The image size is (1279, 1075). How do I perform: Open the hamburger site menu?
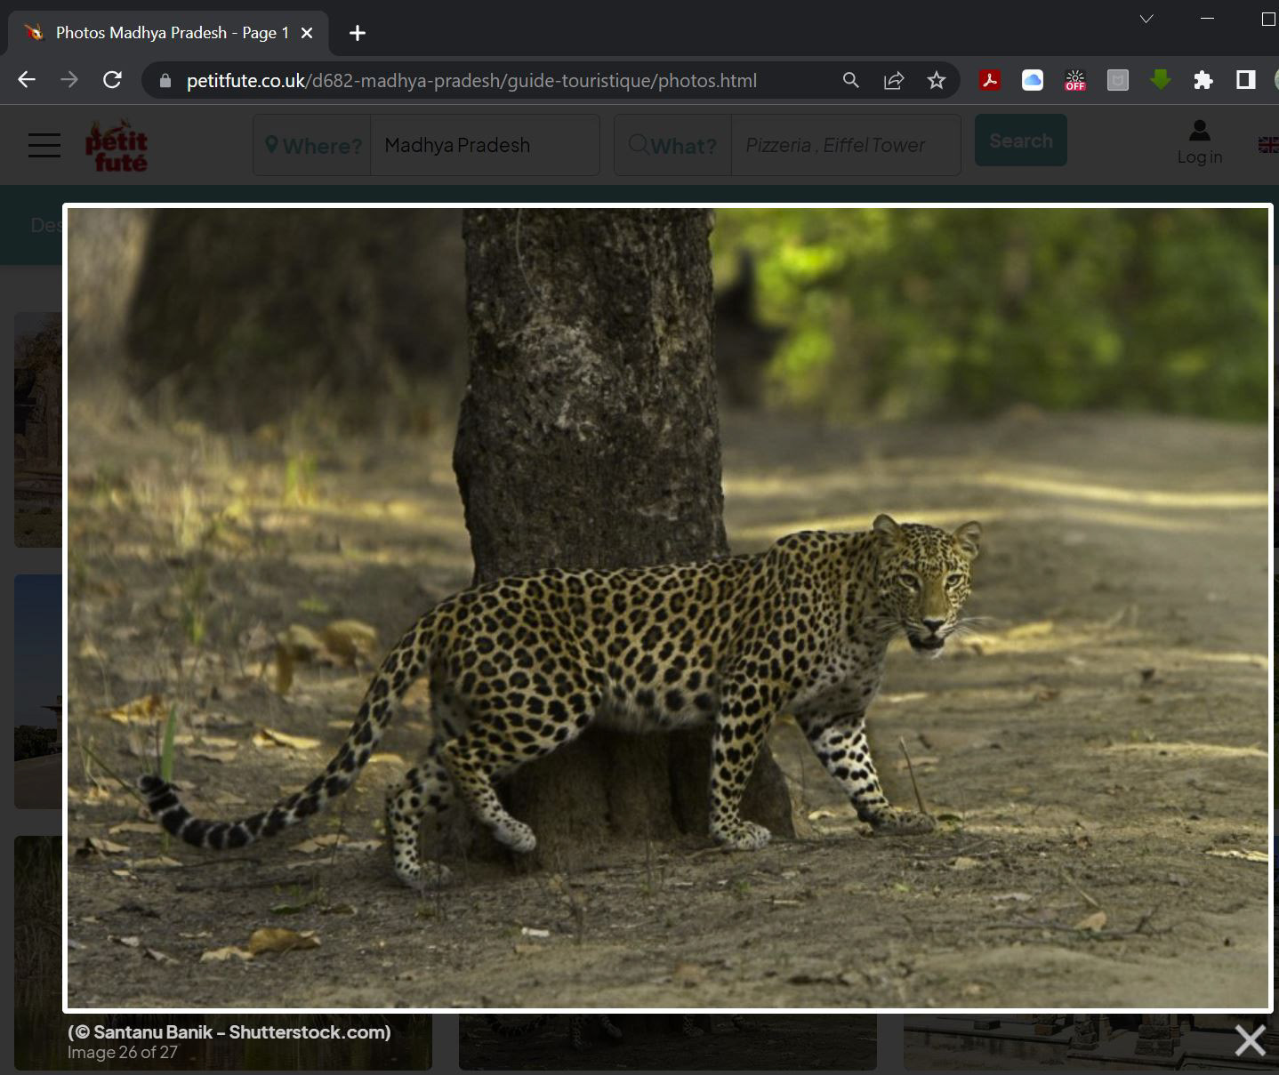click(x=44, y=145)
